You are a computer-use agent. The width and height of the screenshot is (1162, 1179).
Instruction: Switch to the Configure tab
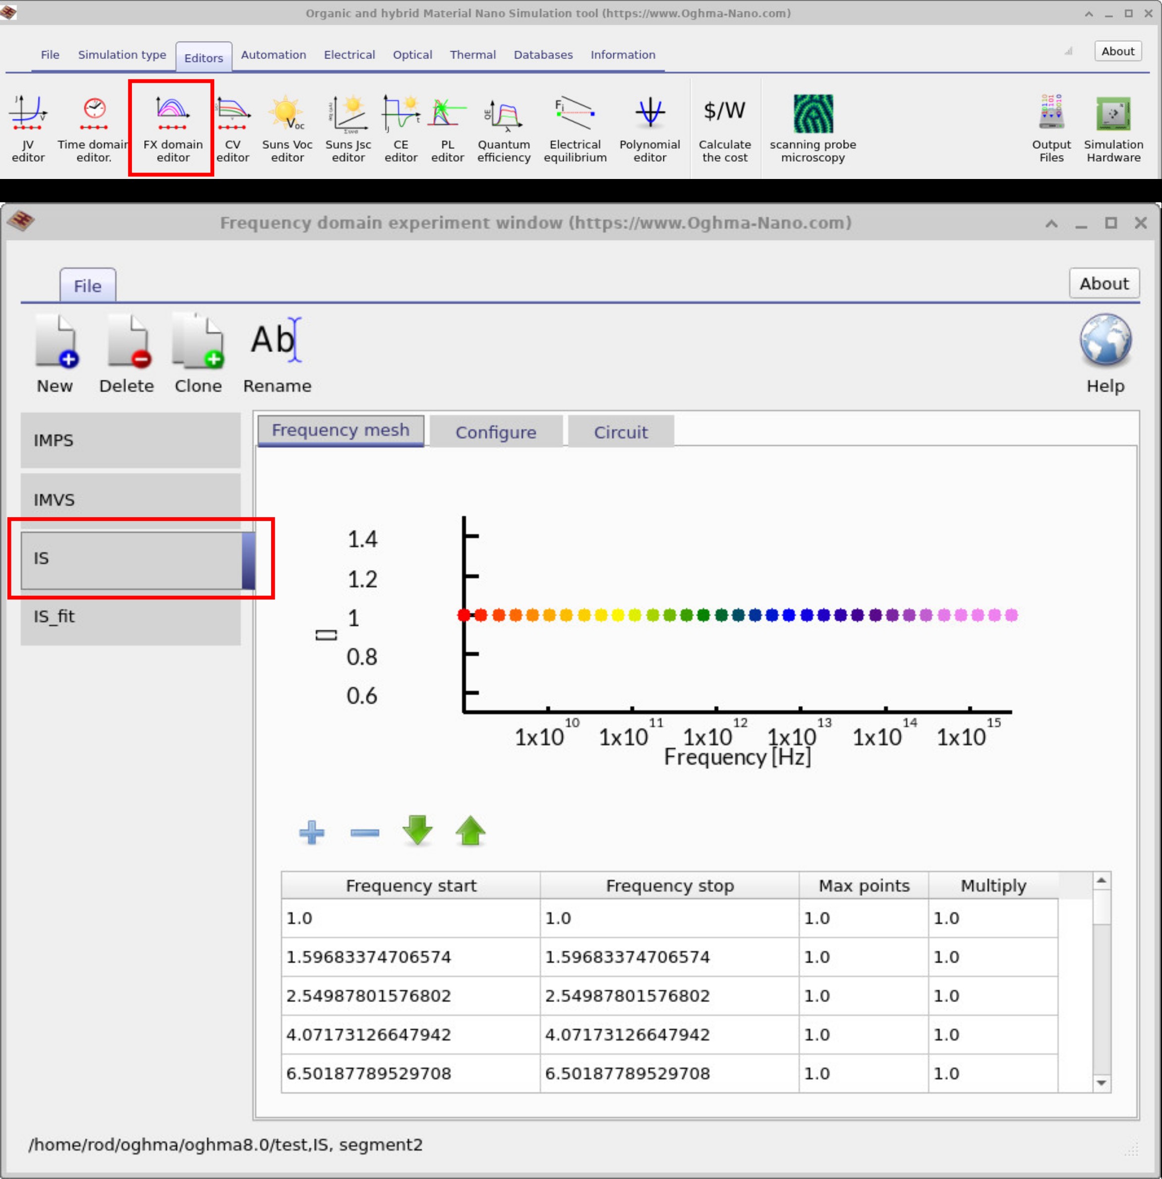pyautogui.click(x=495, y=431)
